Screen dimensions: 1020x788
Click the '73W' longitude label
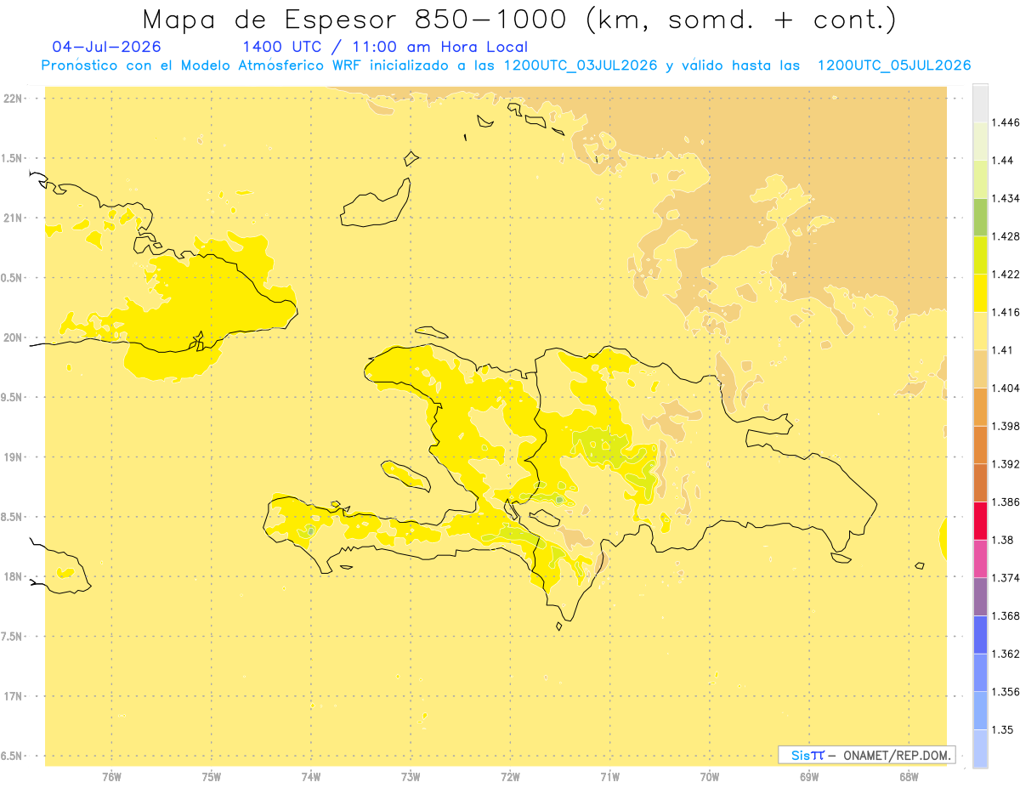(x=411, y=777)
